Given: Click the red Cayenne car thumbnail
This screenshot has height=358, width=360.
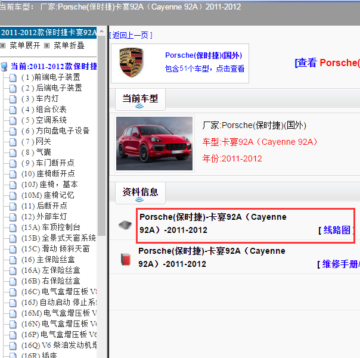Looking at the screenshot, I should [154, 144].
